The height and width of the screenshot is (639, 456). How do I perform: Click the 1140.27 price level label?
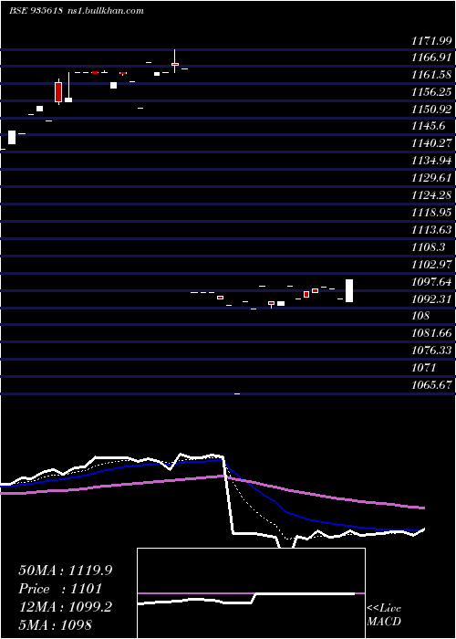[431, 143]
